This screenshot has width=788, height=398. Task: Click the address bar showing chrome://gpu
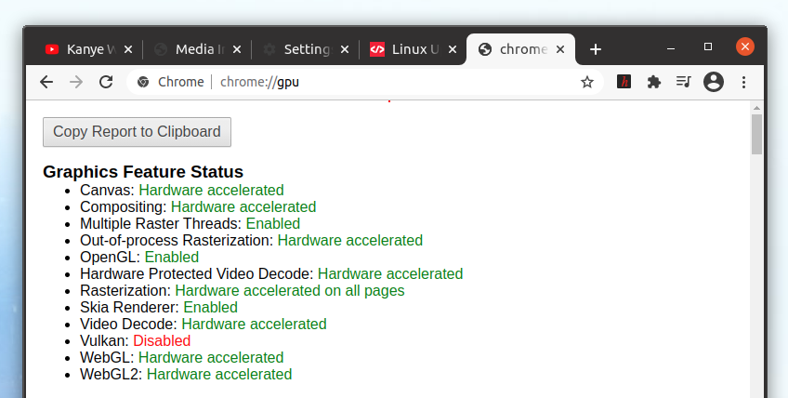[372, 82]
